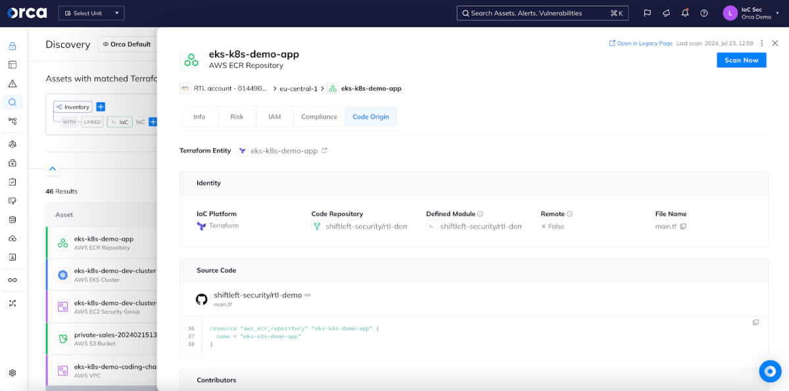Open the notifications bell
The height and width of the screenshot is (391, 789).
click(685, 13)
